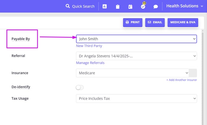207x125 pixels.
Task: Open the clipboard icon in top bar
Action: tap(118, 6)
